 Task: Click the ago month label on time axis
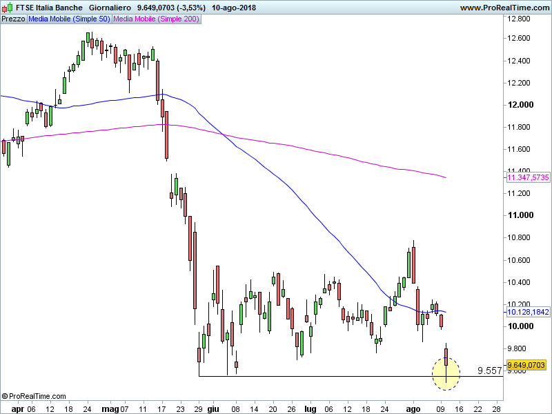[x=413, y=409]
